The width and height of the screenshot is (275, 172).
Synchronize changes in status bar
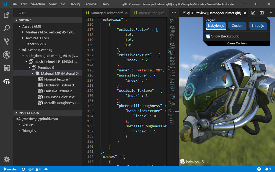[23, 169]
